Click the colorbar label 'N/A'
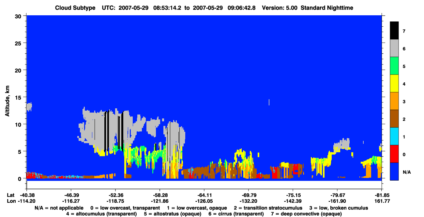The height and width of the screenshot is (217, 424). coord(406,172)
